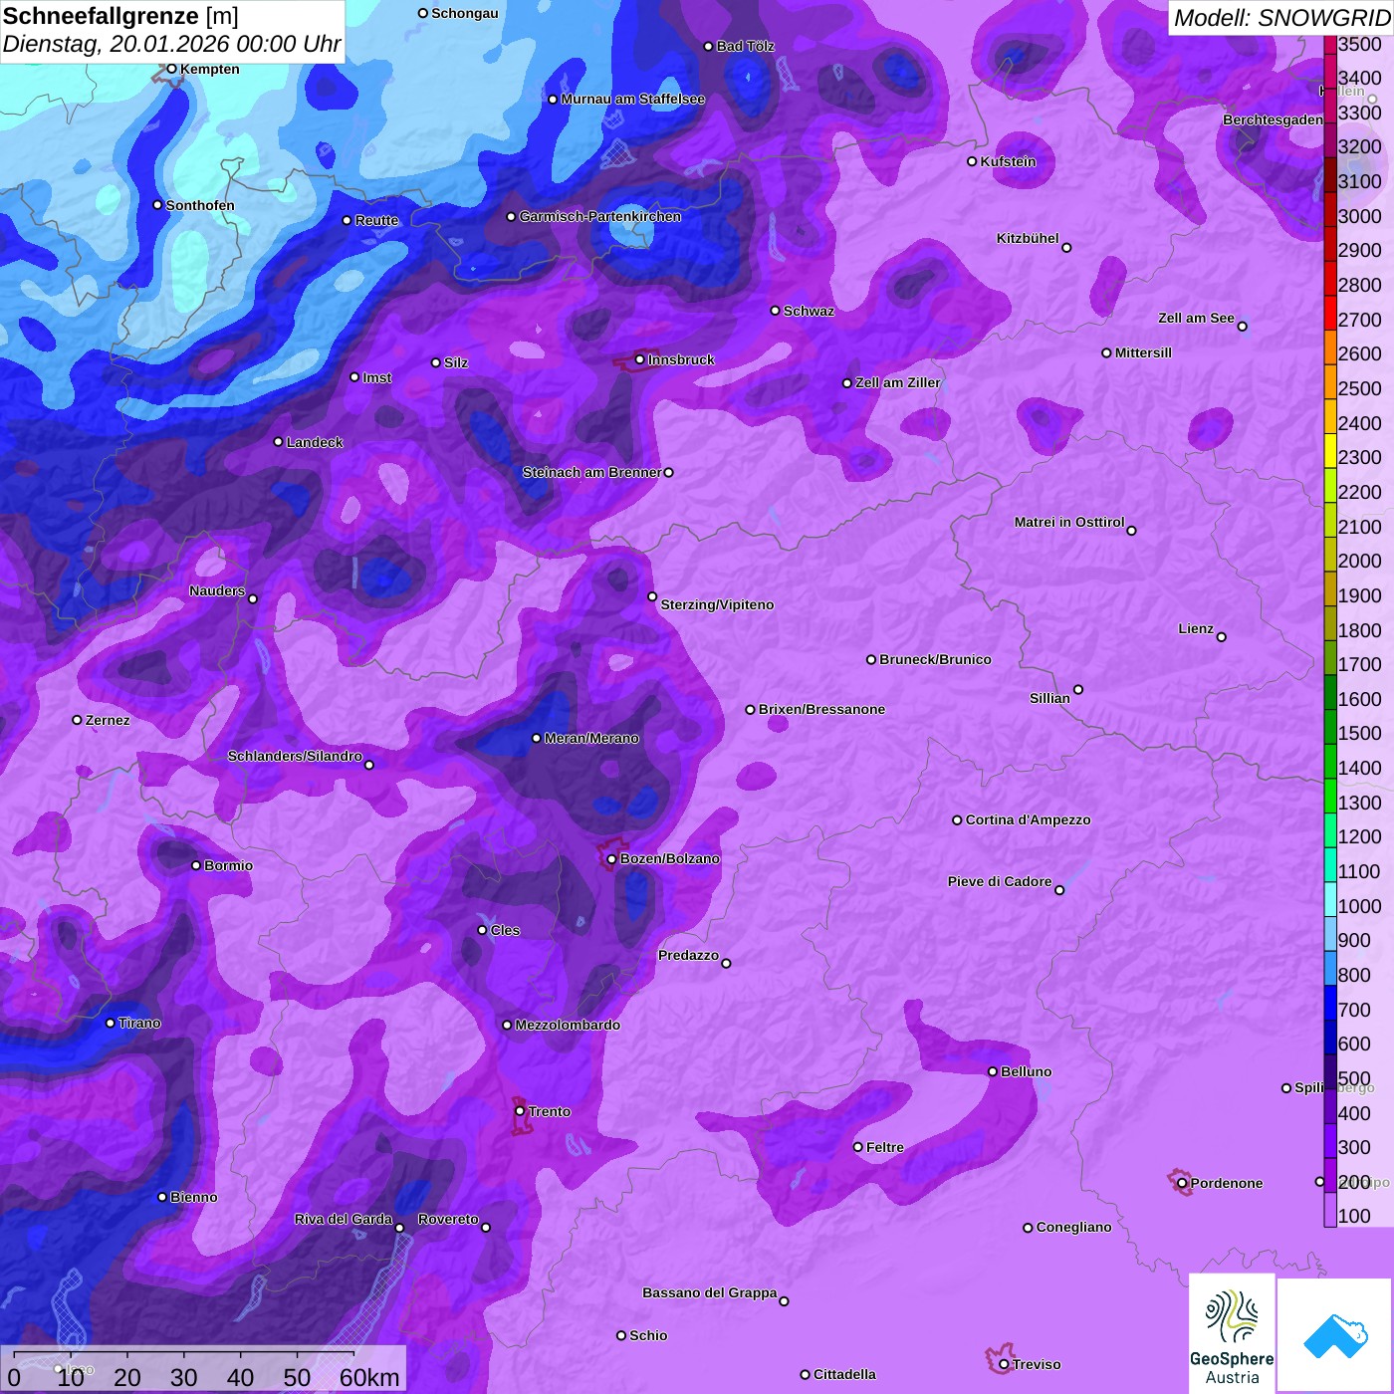Select the Riva del Garda label

pos(344,1219)
